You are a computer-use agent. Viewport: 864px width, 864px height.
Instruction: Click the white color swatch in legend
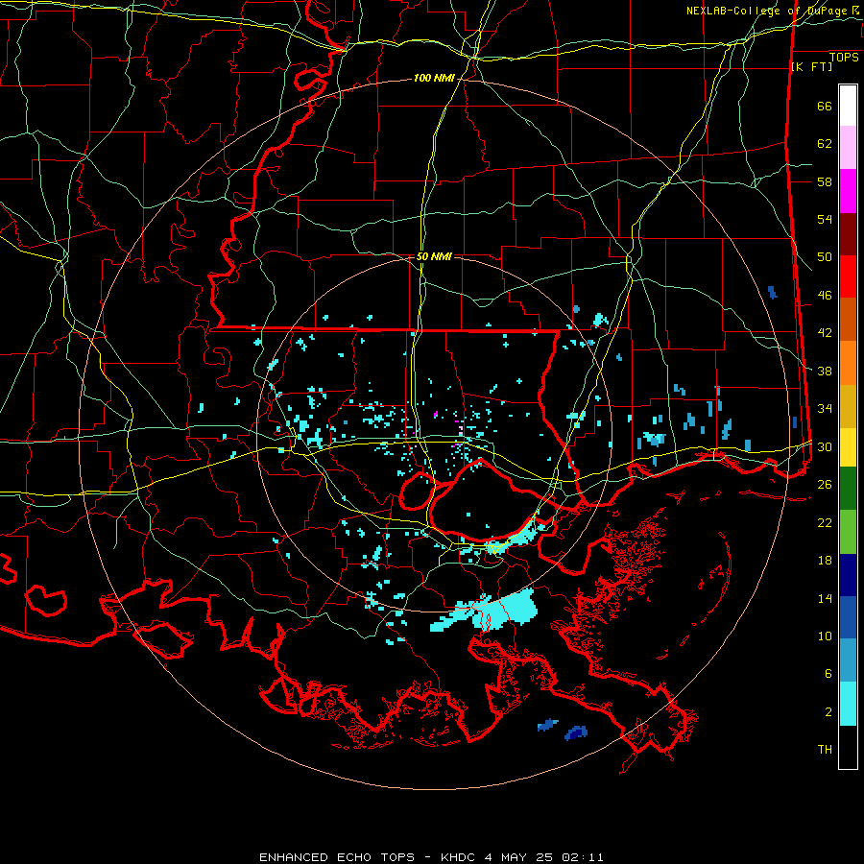848,106
